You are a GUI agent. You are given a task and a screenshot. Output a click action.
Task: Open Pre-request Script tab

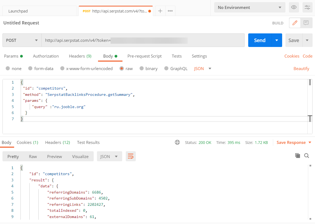144,56
